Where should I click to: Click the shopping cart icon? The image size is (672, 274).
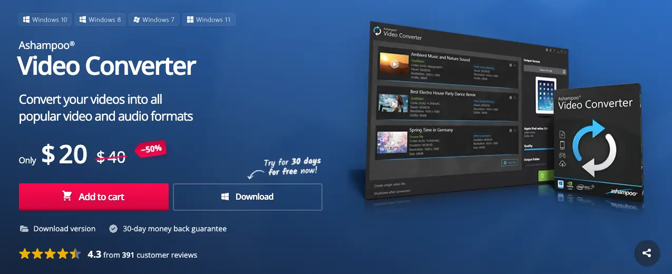point(67,197)
